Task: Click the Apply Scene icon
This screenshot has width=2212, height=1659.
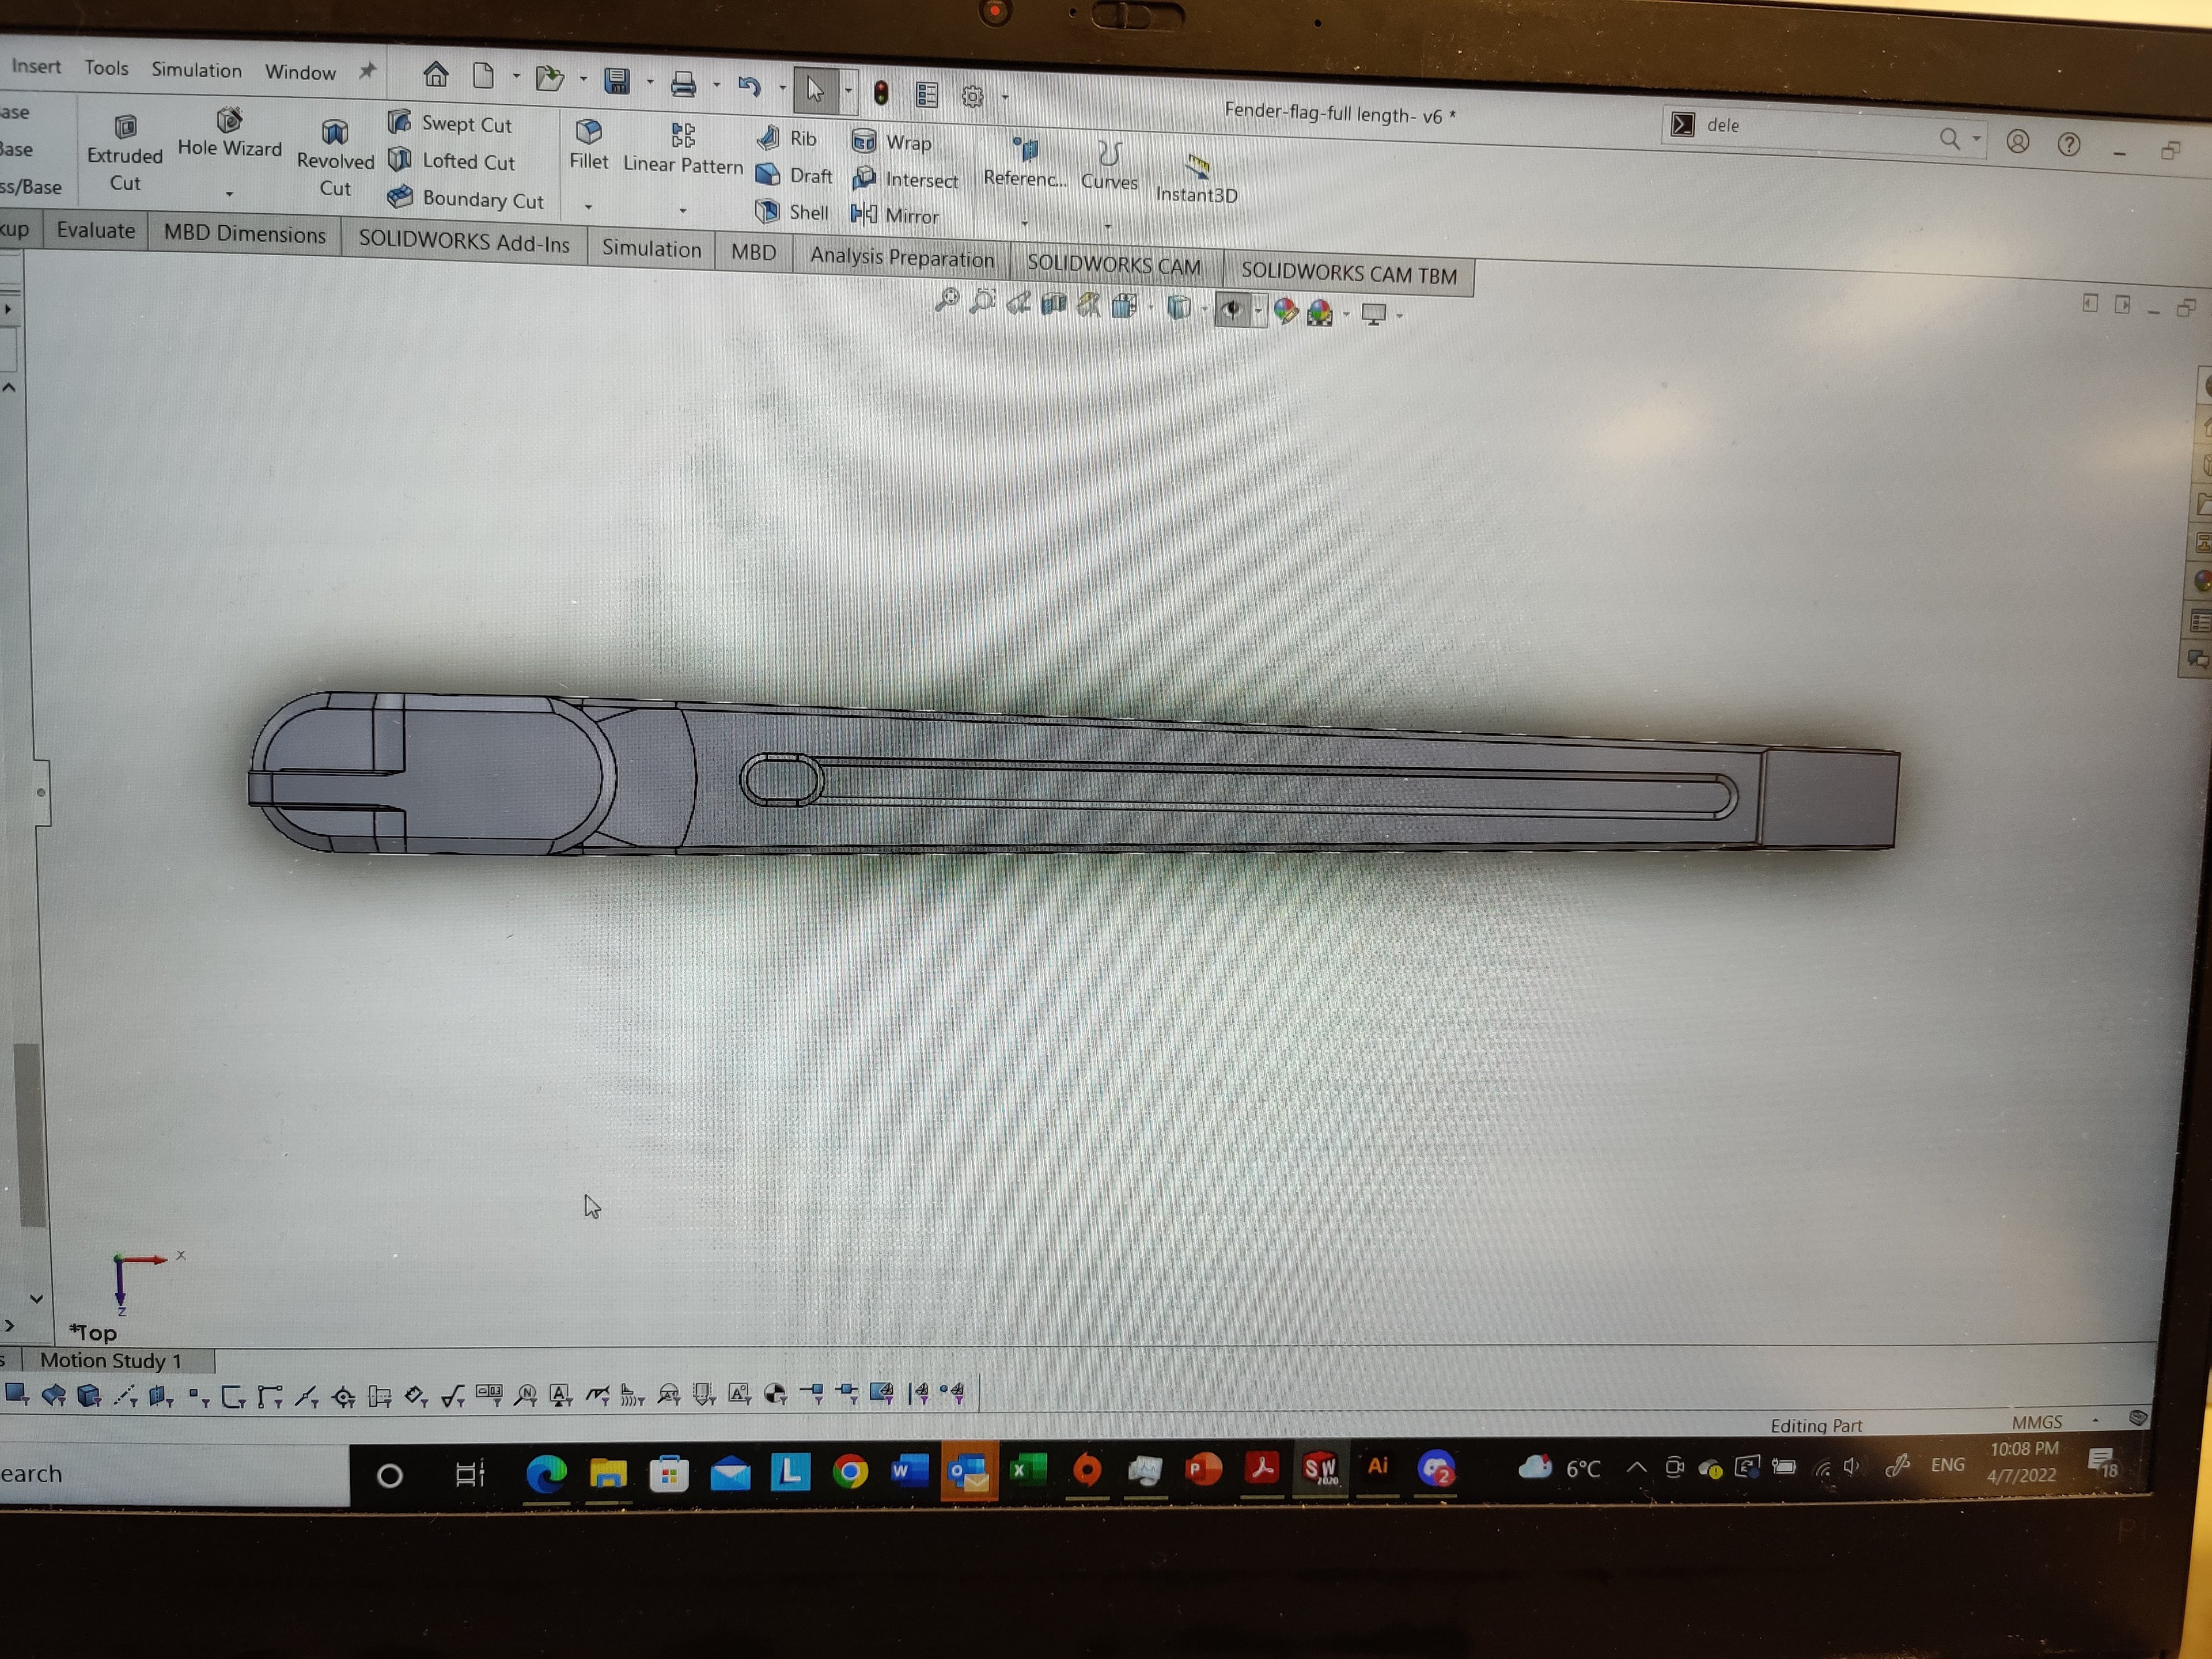Action: [1320, 314]
